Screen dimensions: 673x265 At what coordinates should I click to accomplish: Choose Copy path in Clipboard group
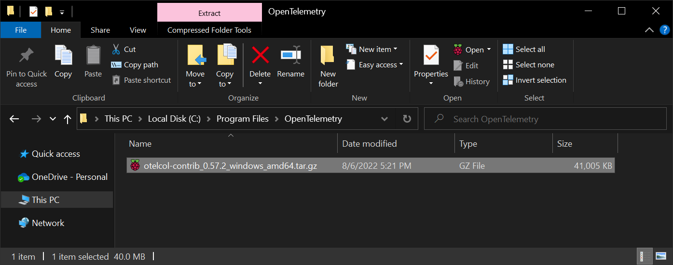[x=135, y=64]
